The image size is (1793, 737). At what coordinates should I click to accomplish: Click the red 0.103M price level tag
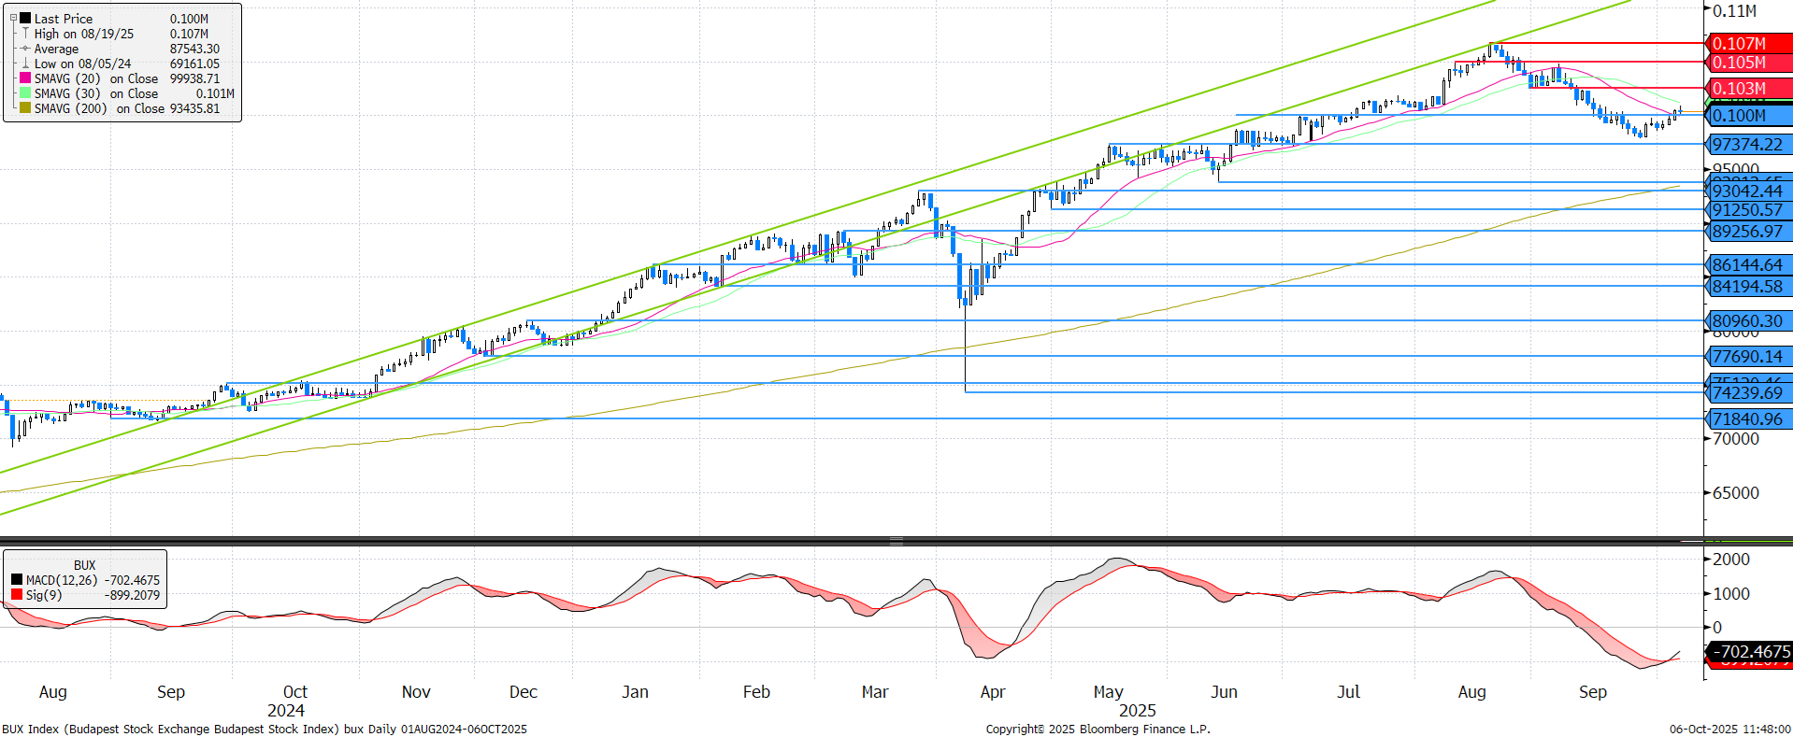pyautogui.click(x=1746, y=89)
